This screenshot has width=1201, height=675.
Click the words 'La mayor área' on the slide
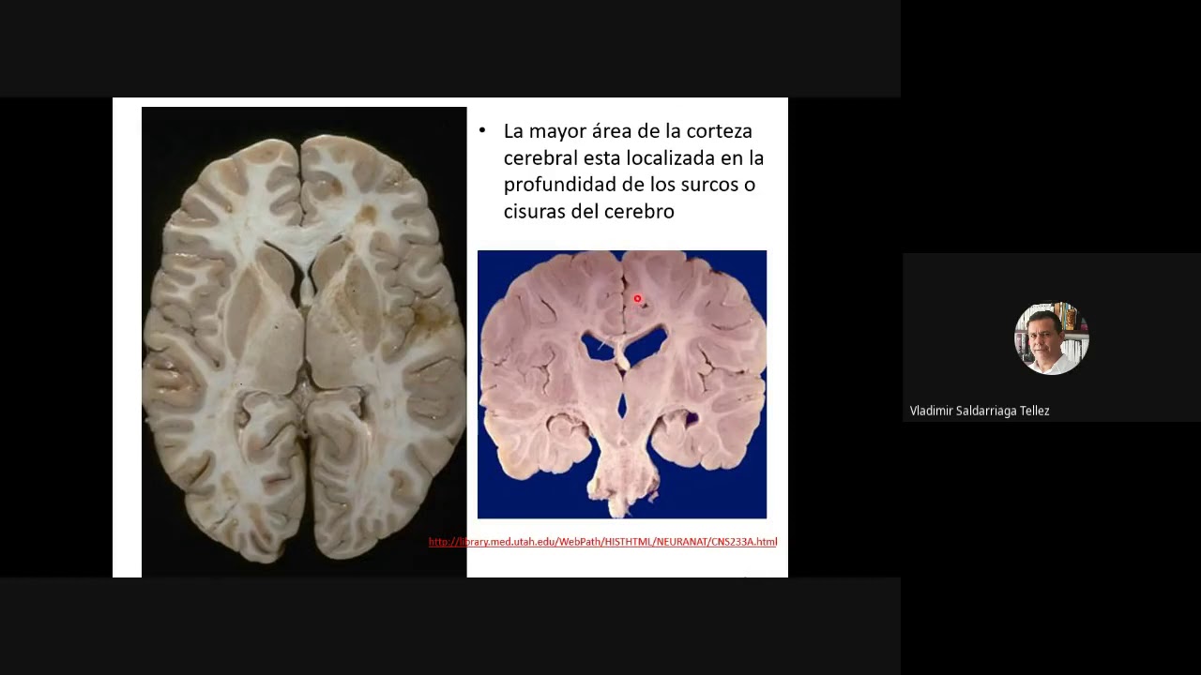coord(560,131)
